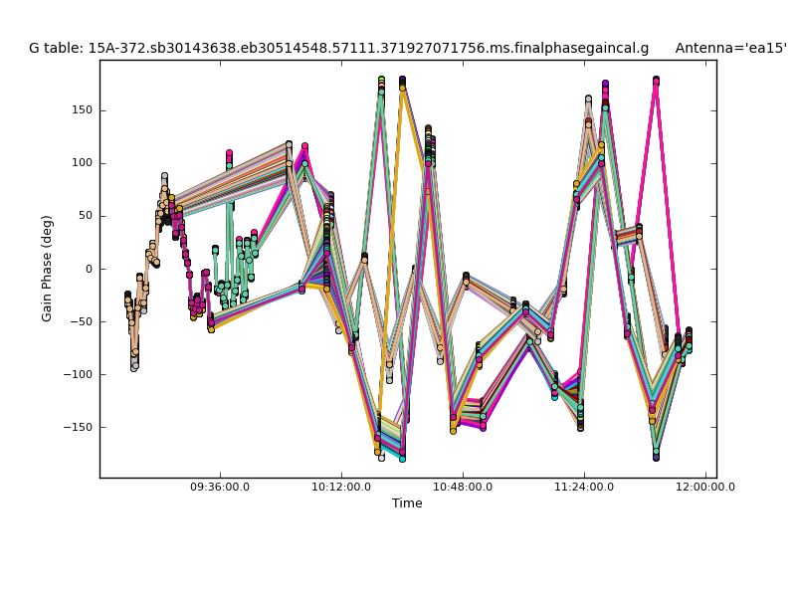Select the 11:24:00.0 time tick label

[x=584, y=487]
